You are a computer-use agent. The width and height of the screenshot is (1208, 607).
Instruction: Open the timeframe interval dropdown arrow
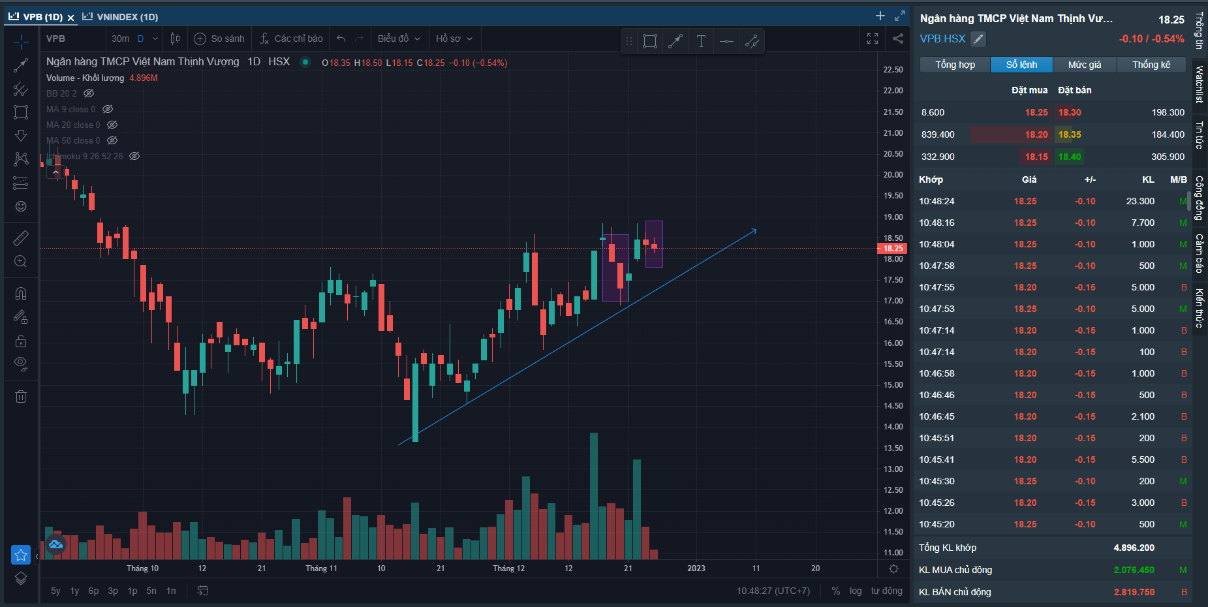pyautogui.click(x=155, y=39)
